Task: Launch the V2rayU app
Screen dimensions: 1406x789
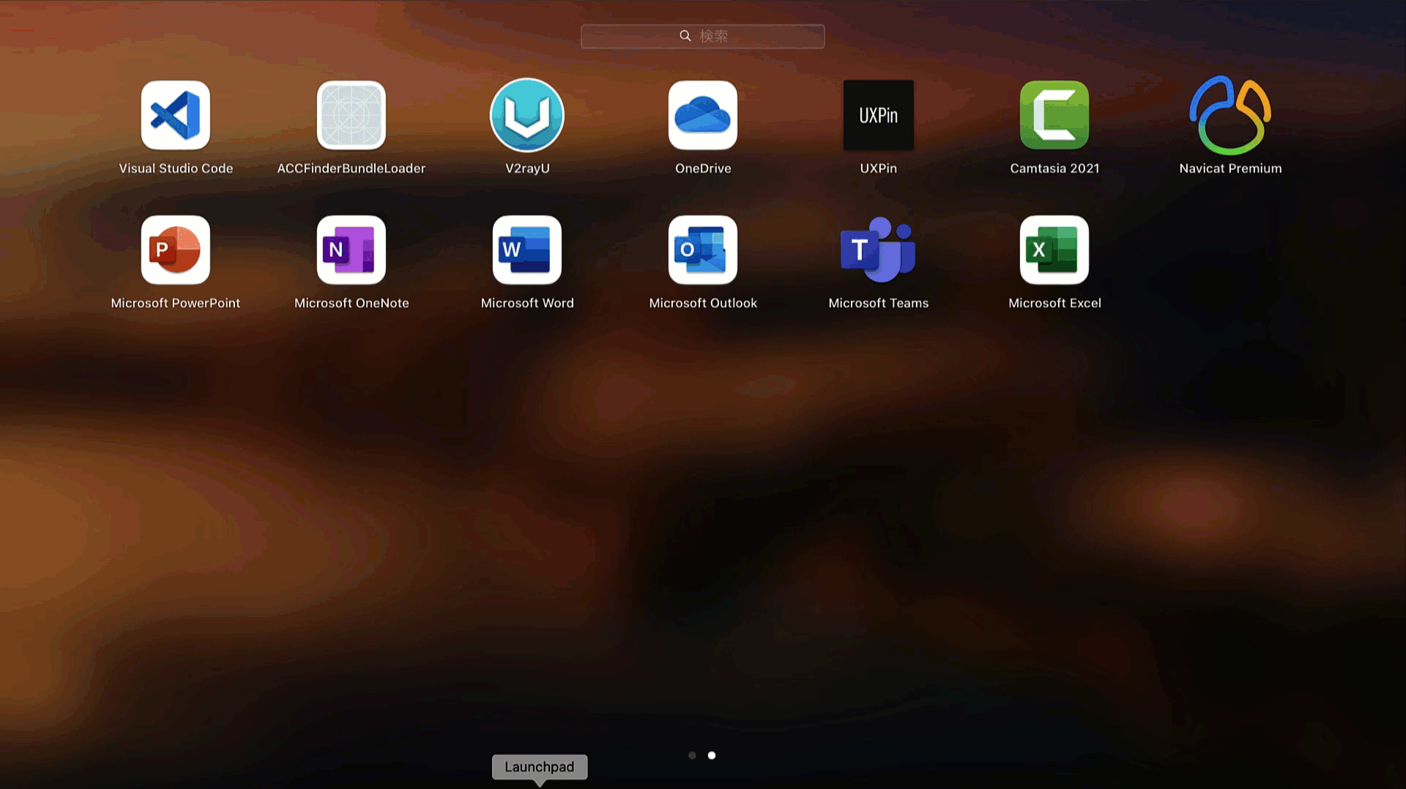Action: [x=527, y=115]
